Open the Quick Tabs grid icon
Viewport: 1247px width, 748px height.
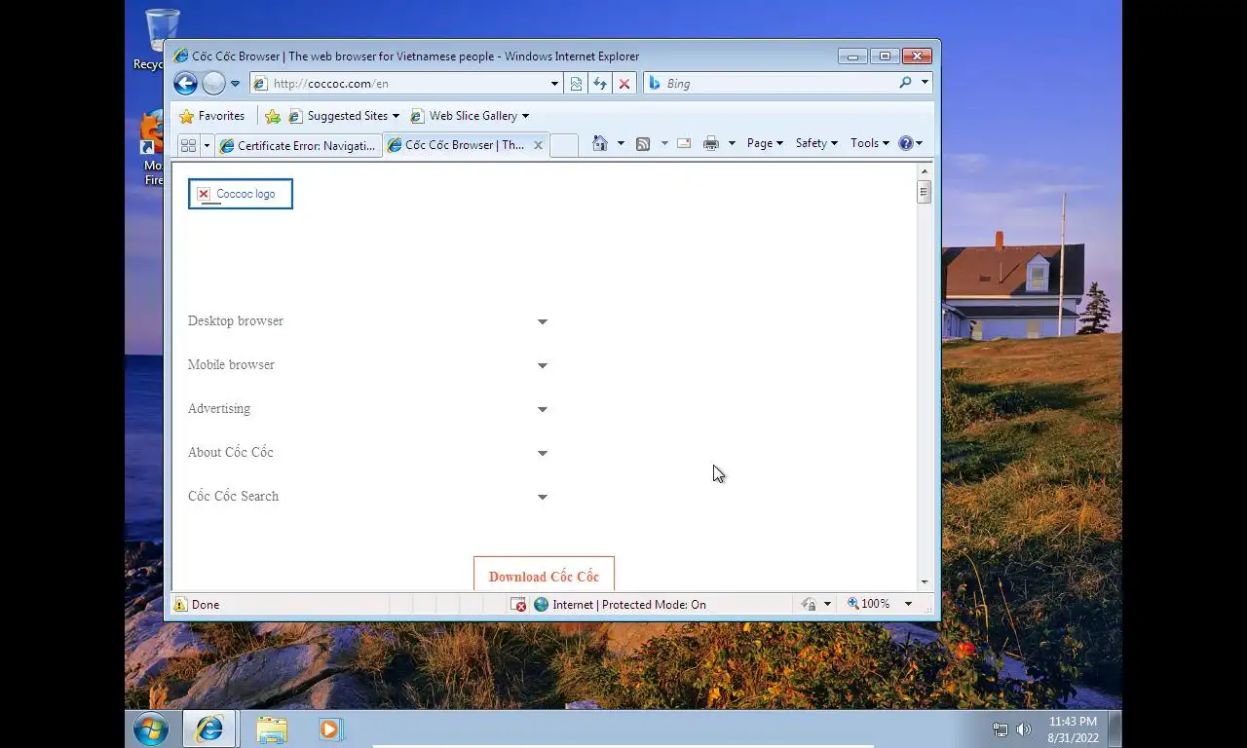(x=188, y=145)
